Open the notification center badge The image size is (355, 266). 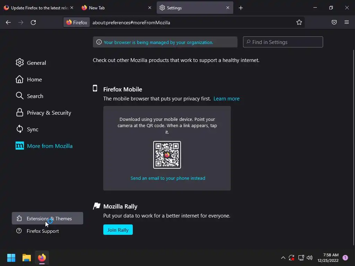[345, 258]
